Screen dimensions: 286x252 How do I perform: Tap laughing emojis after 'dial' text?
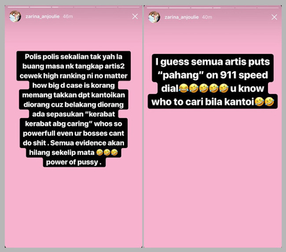pos(204,88)
